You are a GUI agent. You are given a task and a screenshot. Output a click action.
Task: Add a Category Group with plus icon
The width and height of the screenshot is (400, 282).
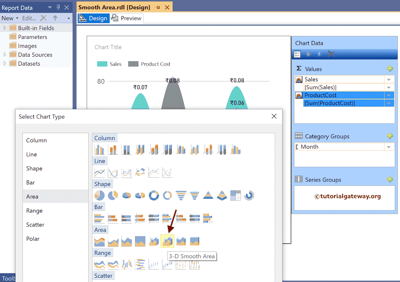[x=390, y=136]
